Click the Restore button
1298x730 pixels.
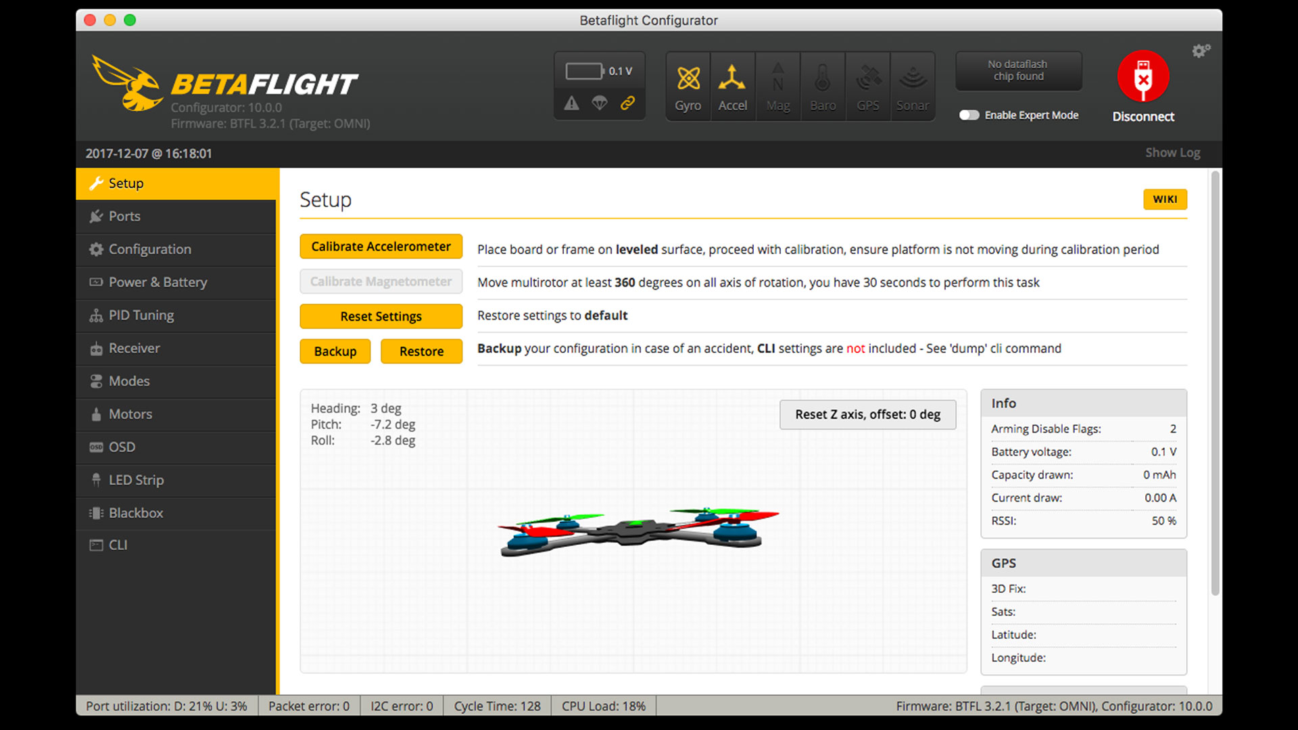pyautogui.click(x=422, y=351)
